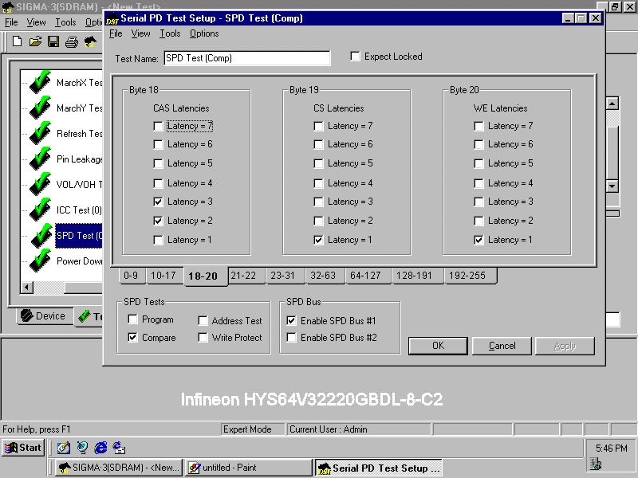Save the test using the floppy disk icon
Screen dimensions: 638x478
pyautogui.click(x=52, y=41)
